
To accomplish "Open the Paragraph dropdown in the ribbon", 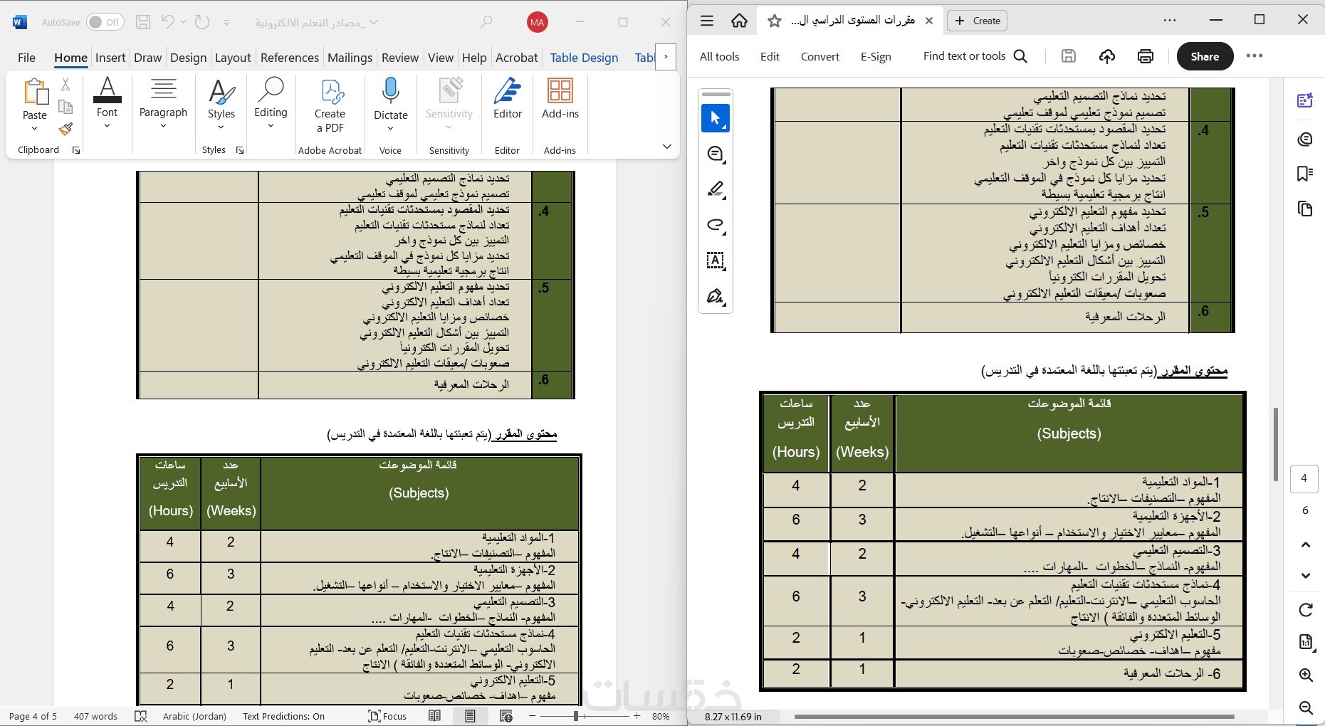I will (163, 103).
